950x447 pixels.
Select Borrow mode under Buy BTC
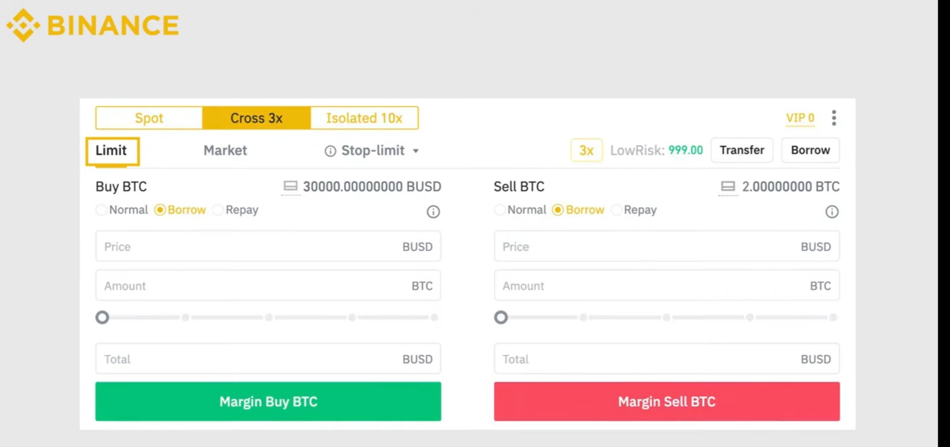180,210
